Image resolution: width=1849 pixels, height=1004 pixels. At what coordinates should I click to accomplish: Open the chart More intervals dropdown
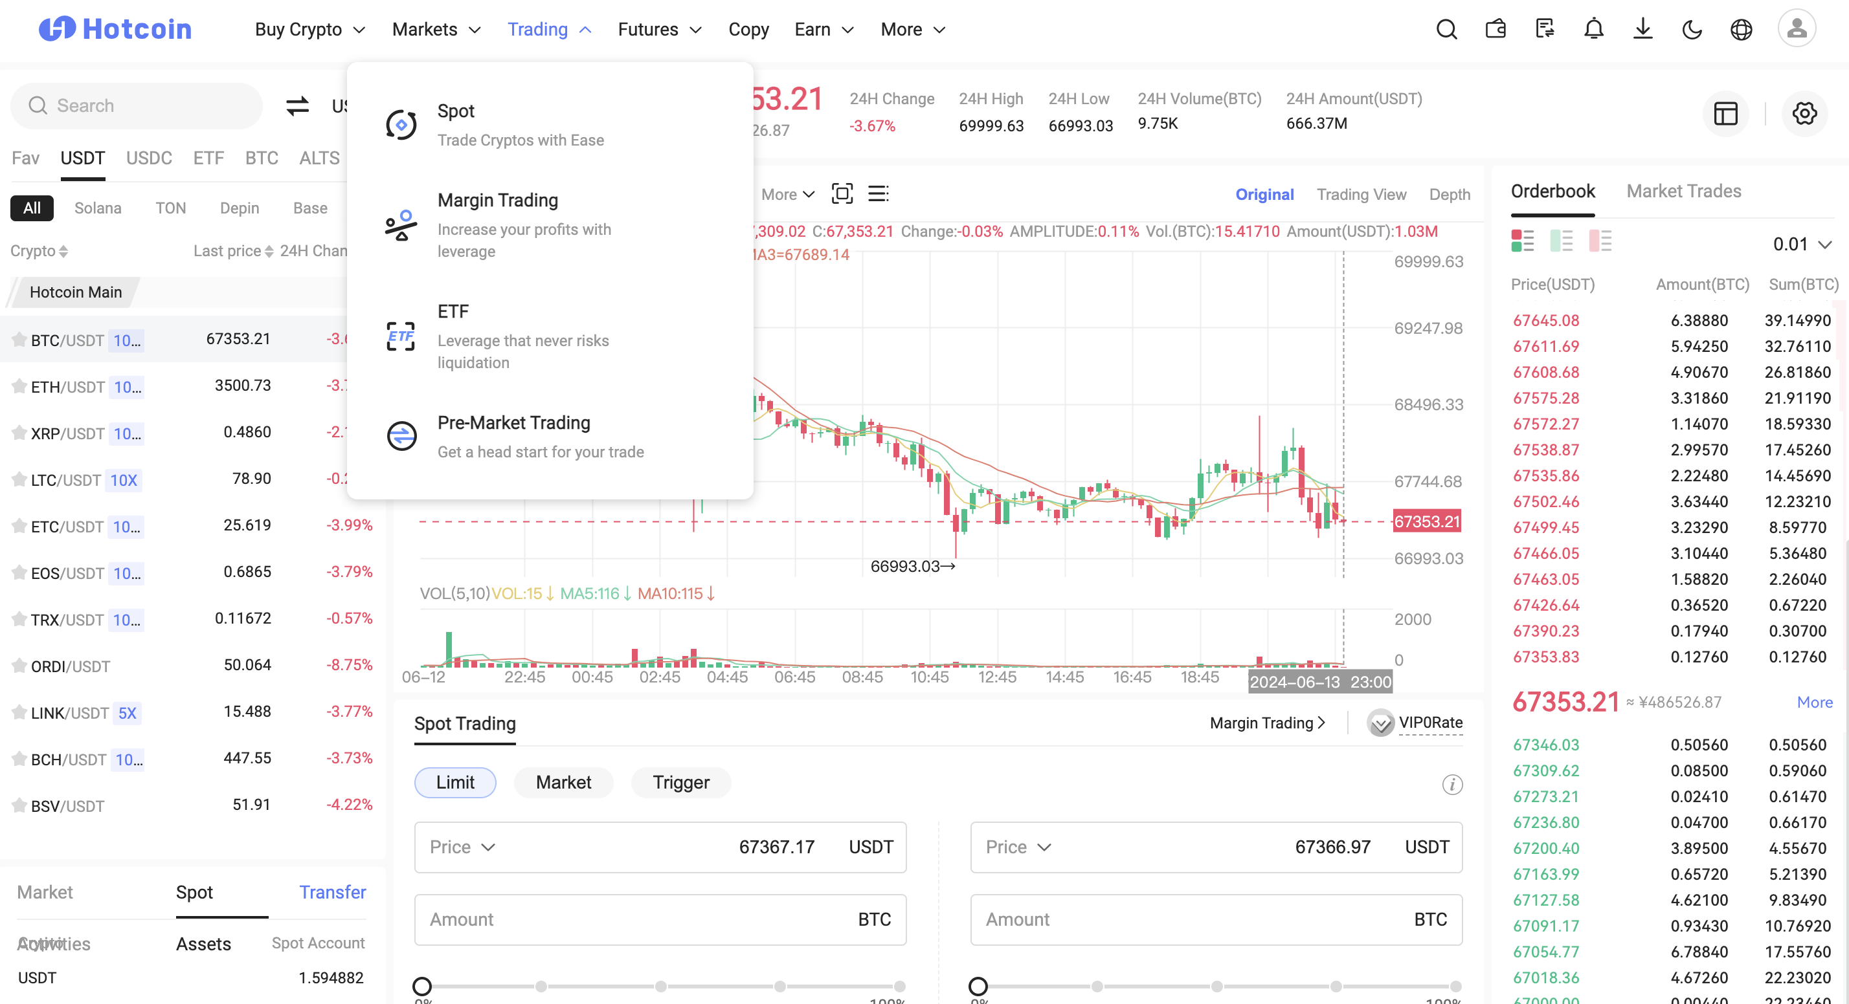[x=787, y=194]
